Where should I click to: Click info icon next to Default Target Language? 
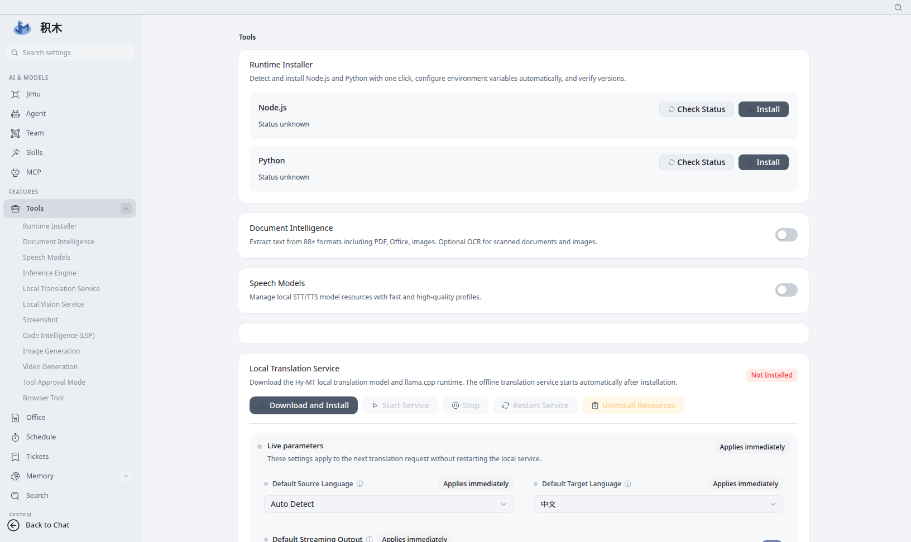pyautogui.click(x=628, y=484)
